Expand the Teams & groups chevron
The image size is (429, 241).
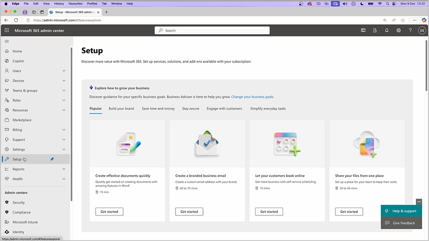[x=64, y=90]
